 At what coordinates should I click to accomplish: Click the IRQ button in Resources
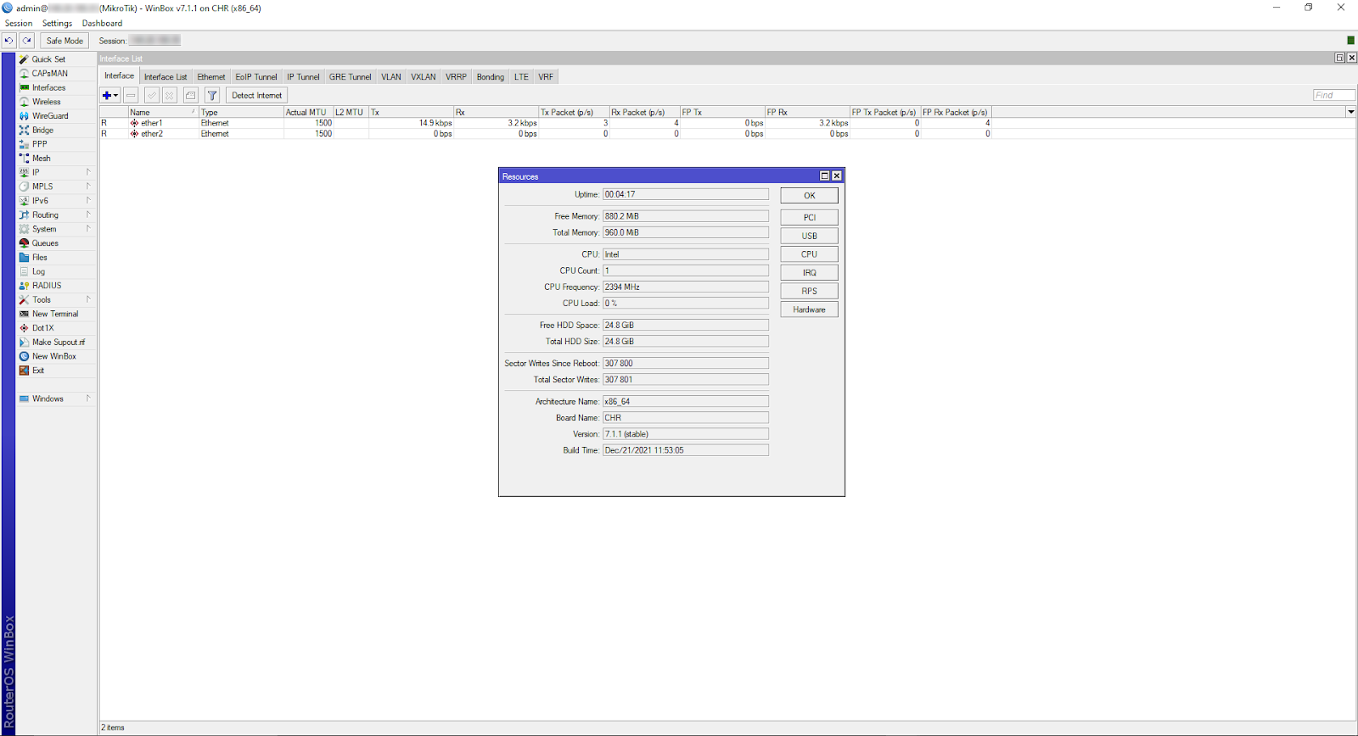(x=809, y=272)
